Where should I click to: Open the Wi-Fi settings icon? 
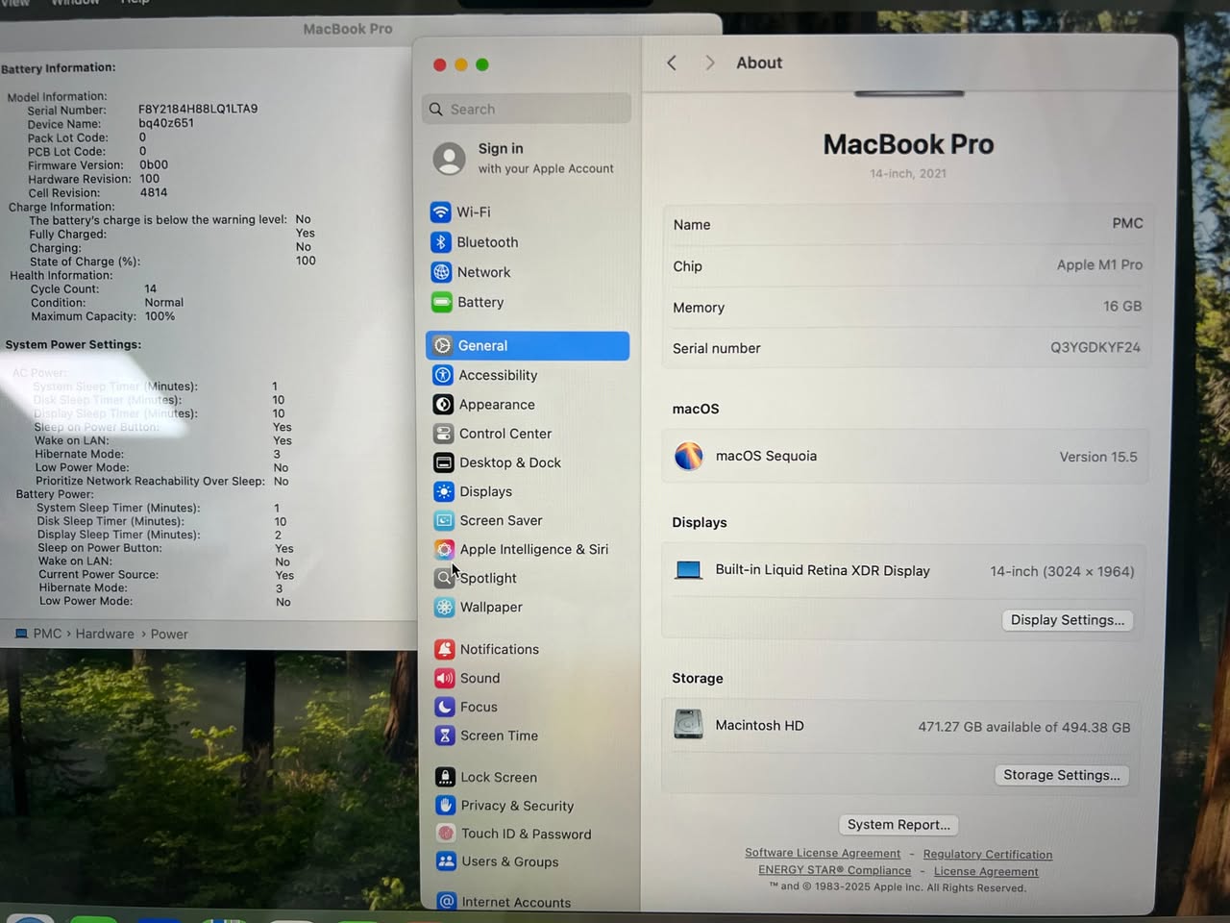(440, 212)
